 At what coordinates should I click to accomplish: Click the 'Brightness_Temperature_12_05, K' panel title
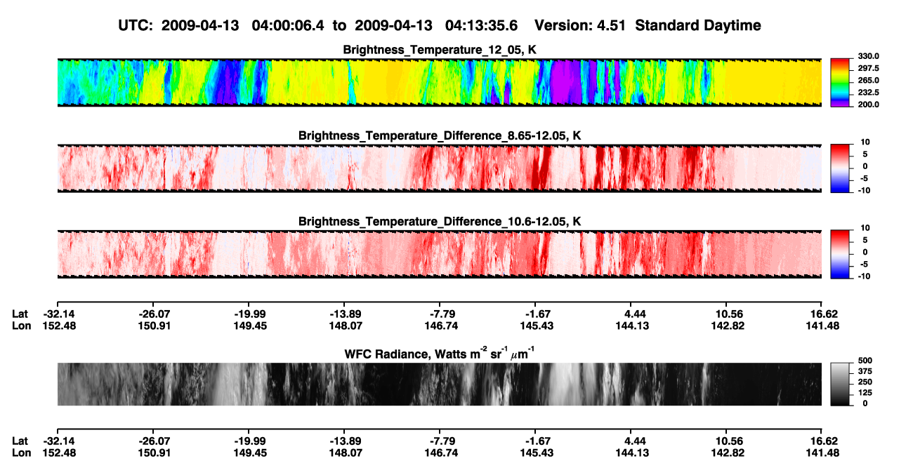pyautogui.click(x=439, y=50)
